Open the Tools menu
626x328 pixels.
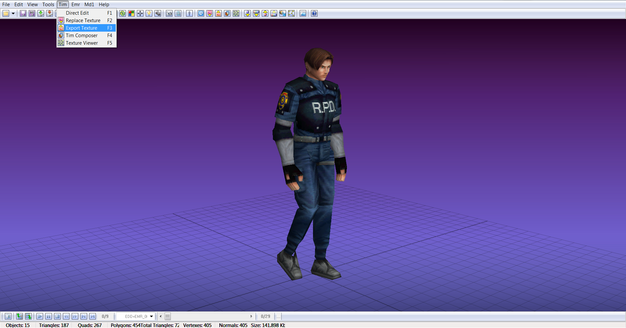pos(48,4)
